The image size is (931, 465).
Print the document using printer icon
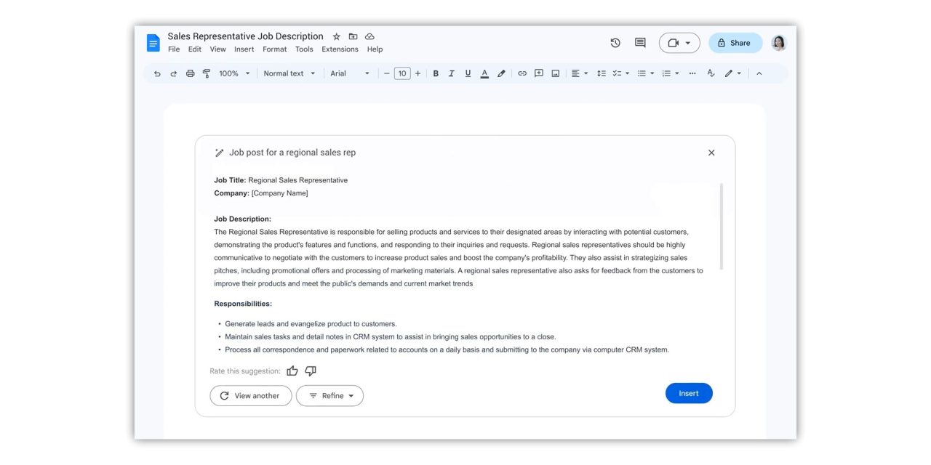point(190,73)
